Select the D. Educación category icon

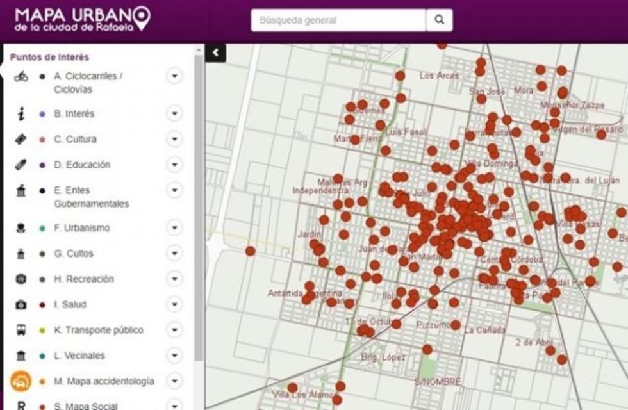[x=19, y=164]
